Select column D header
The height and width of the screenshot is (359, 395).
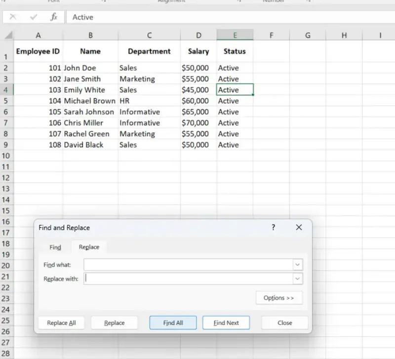tap(198, 35)
